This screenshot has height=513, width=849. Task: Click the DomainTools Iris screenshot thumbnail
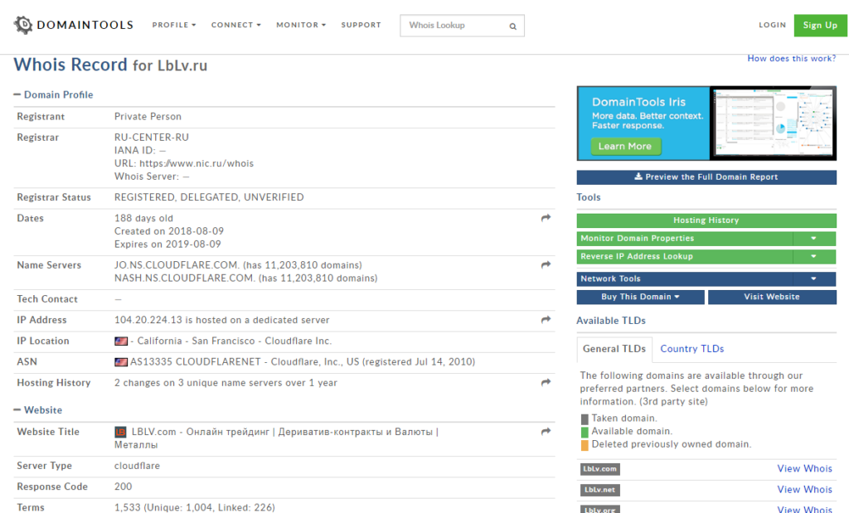773,123
